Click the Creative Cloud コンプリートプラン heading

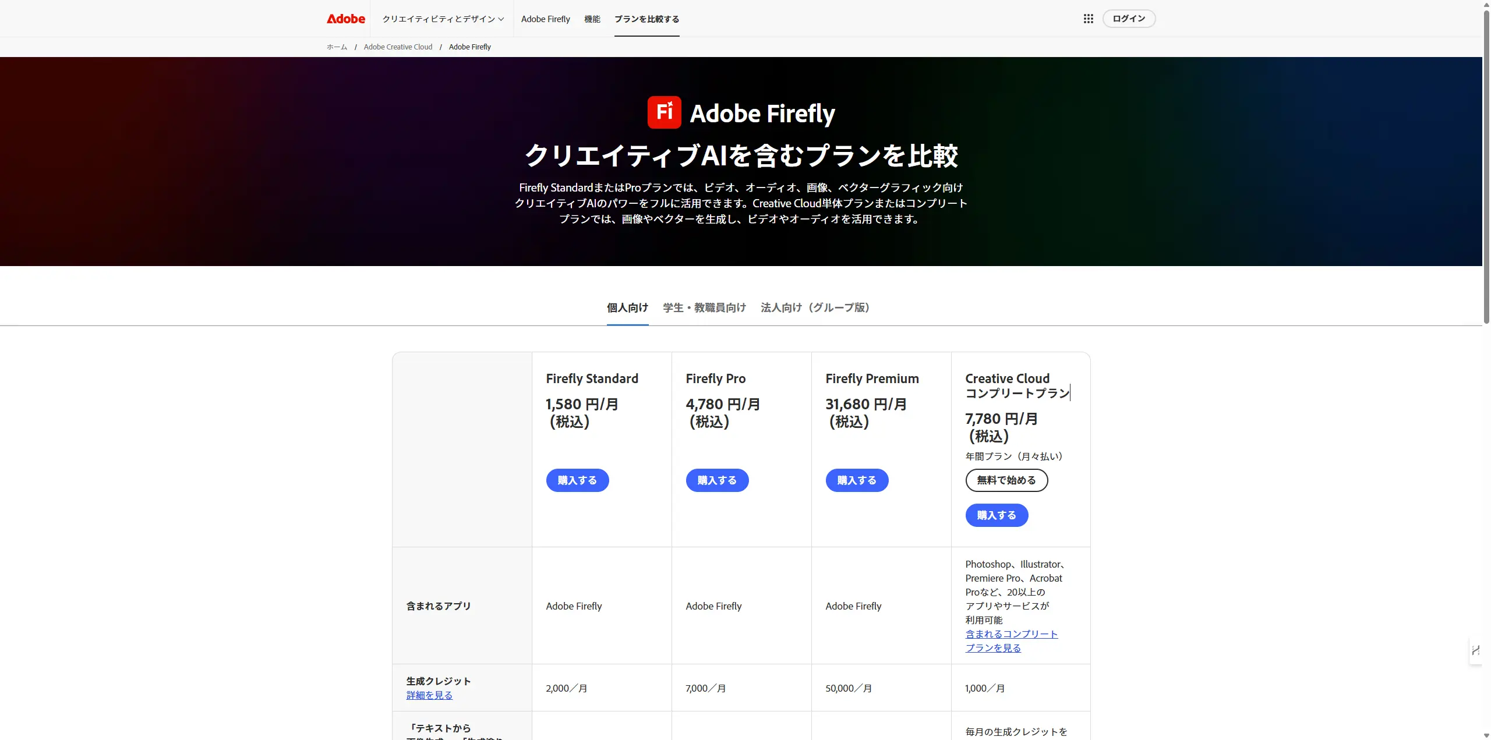pos(1017,385)
